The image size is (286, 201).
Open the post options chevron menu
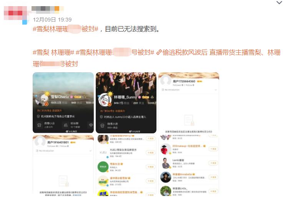click(279, 3)
